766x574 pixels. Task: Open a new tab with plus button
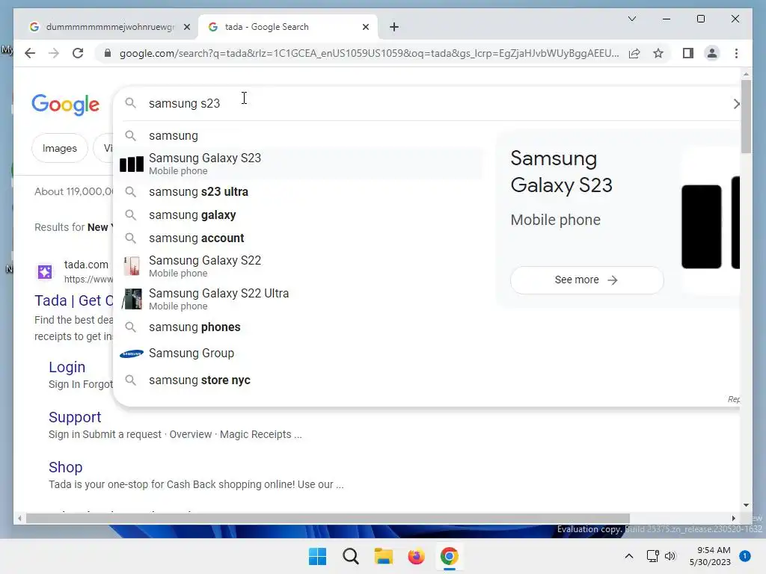click(394, 27)
